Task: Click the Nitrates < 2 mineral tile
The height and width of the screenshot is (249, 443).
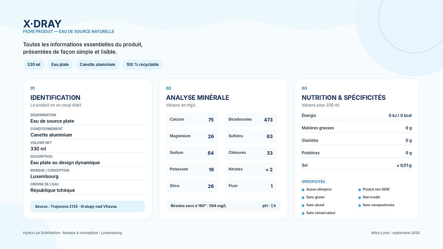Action: pyautogui.click(x=251, y=169)
